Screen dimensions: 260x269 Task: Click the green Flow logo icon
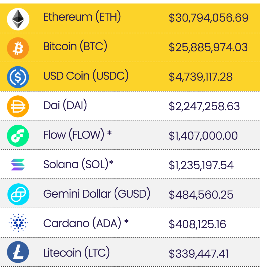click(x=18, y=135)
